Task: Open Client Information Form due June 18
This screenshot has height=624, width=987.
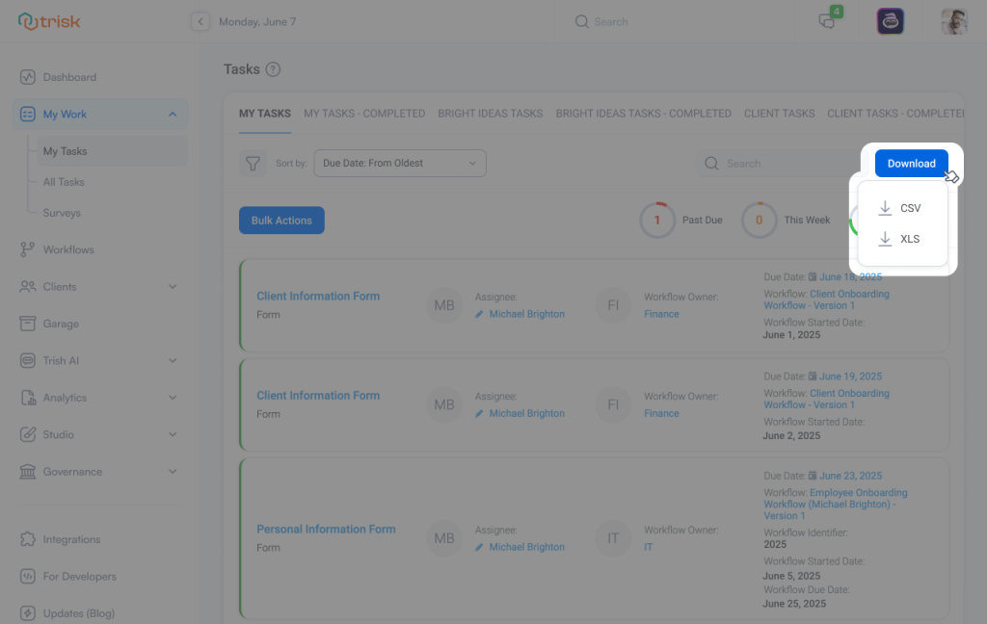Action: (x=318, y=297)
